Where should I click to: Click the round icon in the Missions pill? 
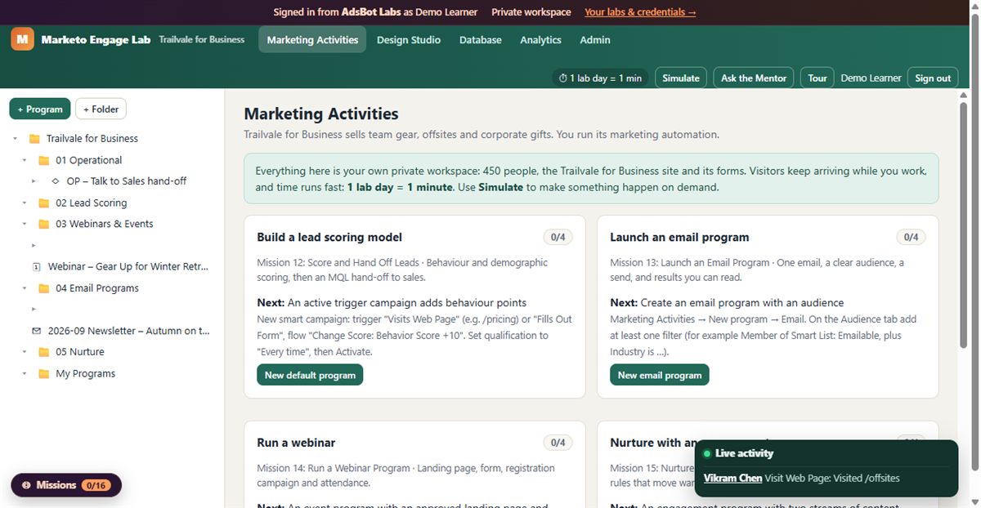point(26,485)
